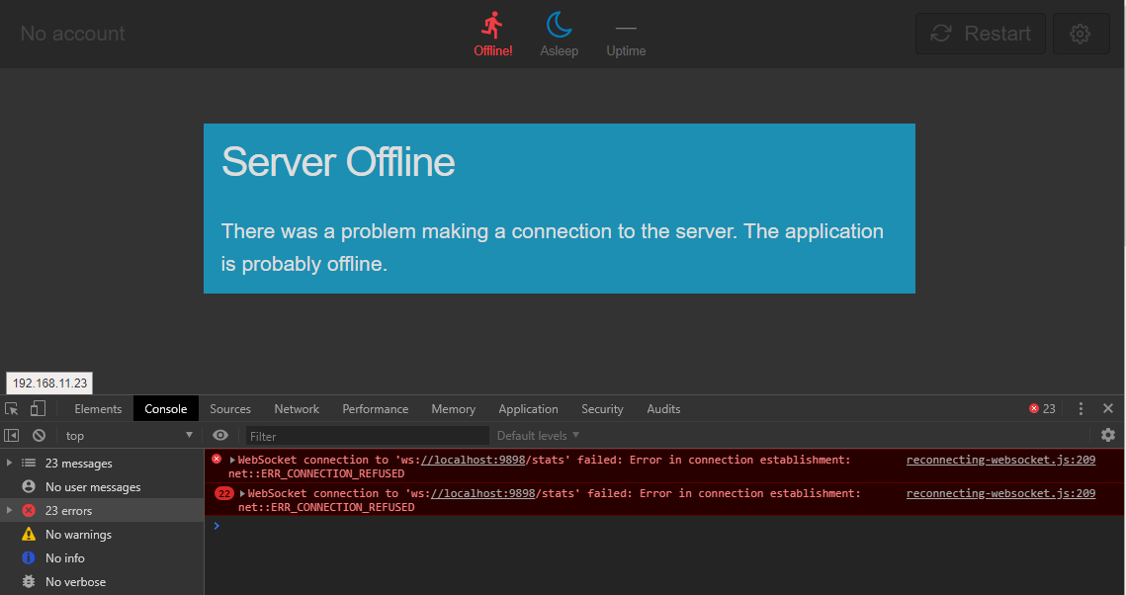
Task: Open the DevTools three-dot customize menu
Action: coord(1081,409)
